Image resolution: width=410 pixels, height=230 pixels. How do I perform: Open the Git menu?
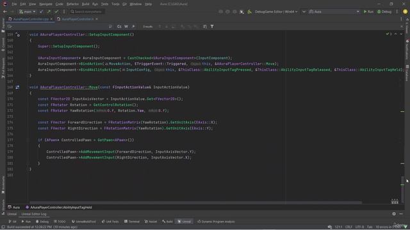[x=124, y=4]
